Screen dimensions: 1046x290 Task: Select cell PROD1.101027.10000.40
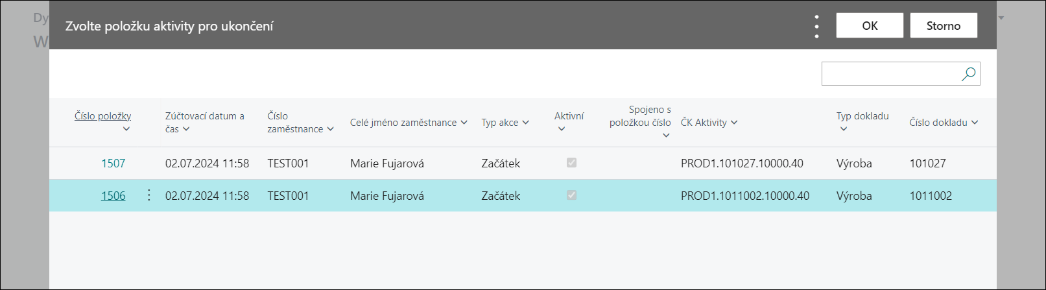742,163
